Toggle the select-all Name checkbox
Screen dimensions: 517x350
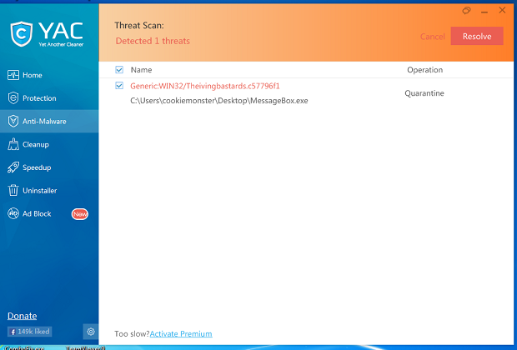click(119, 69)
